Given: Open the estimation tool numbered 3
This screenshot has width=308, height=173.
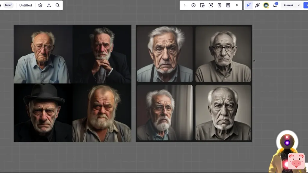Looking at the screenshot, I should 220,5.
